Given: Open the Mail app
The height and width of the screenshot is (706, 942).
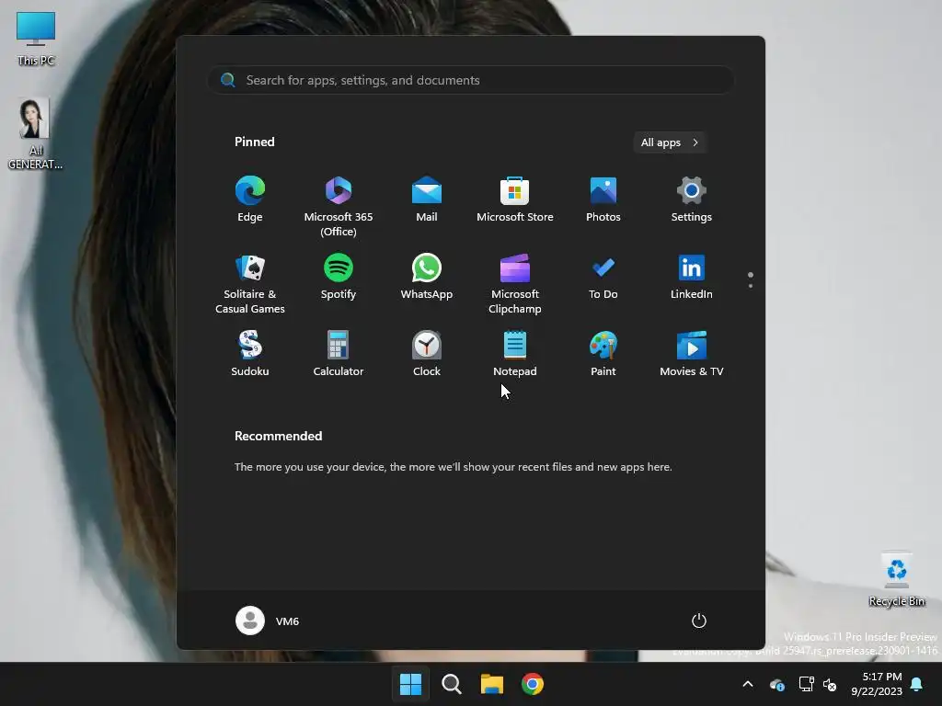Looking at the screenshot, I should click(x=427, y=199).
